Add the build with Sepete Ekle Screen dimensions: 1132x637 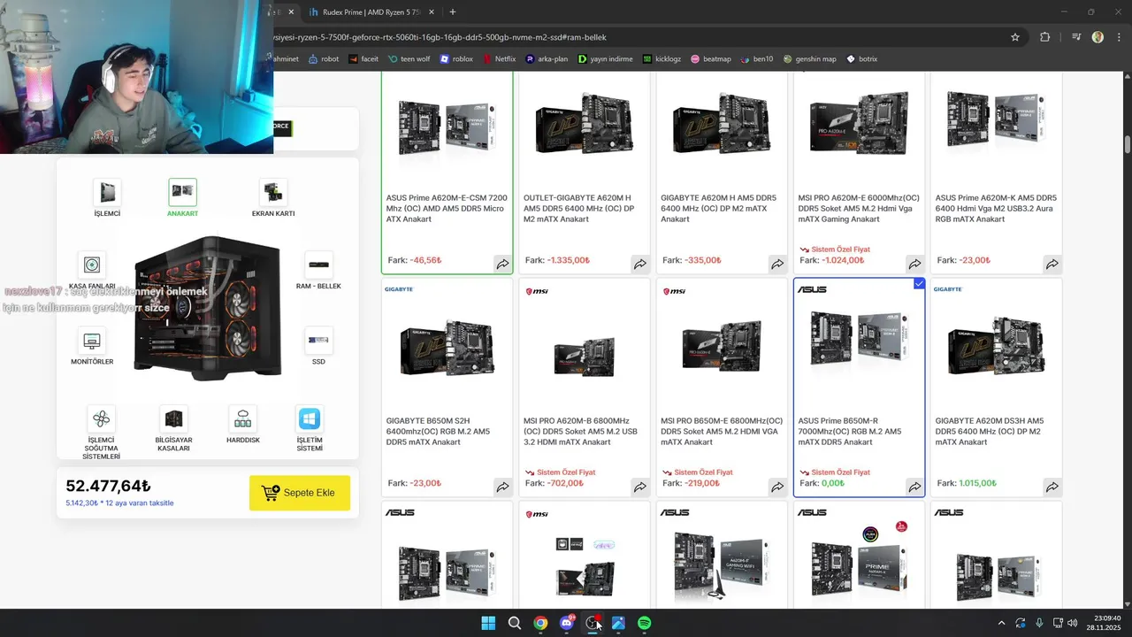(x=300, y=493)
